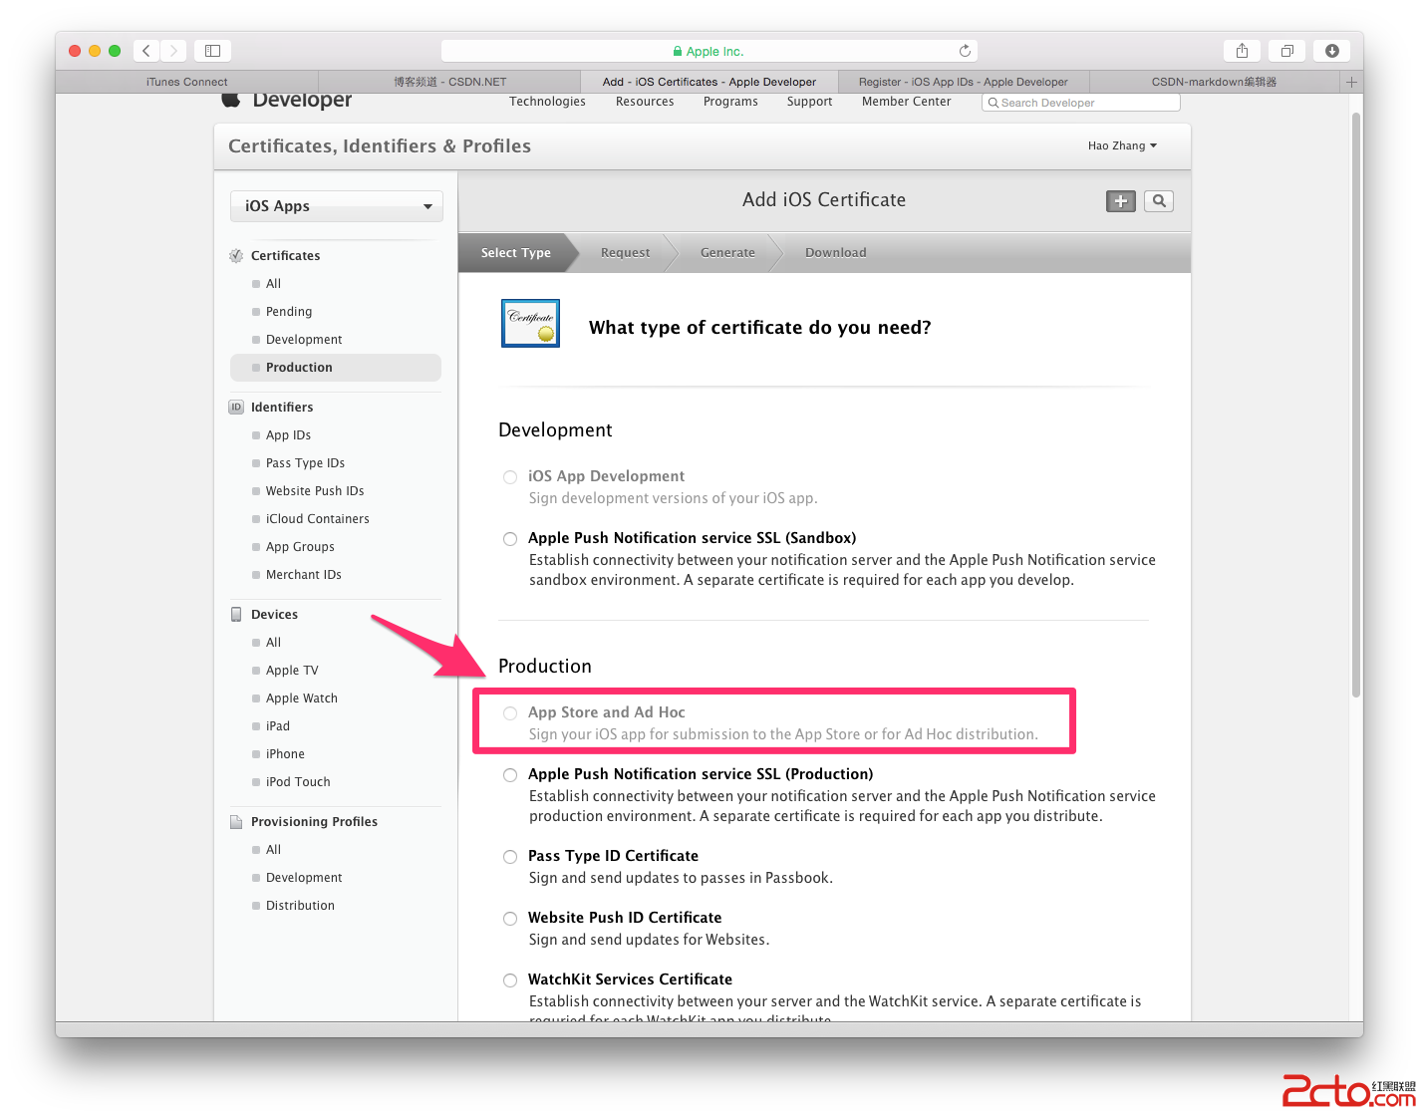Select Apple Push Notification SSL (Sandbox) option

pyautogui.click(x=510, y=539)
